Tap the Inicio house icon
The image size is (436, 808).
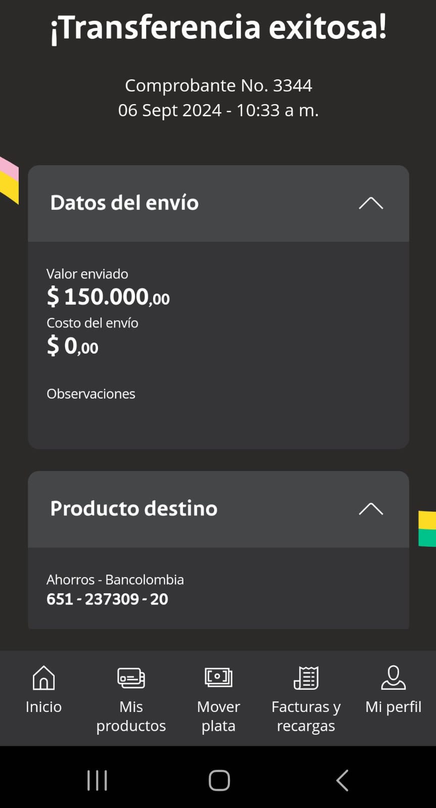click(x=43, y=678)
